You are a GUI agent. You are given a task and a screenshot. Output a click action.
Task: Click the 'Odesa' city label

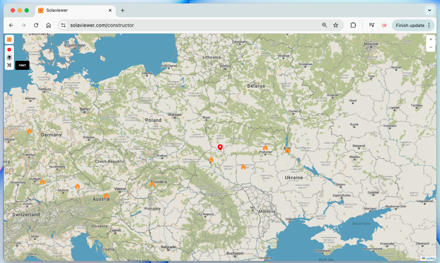pos(290,219)
